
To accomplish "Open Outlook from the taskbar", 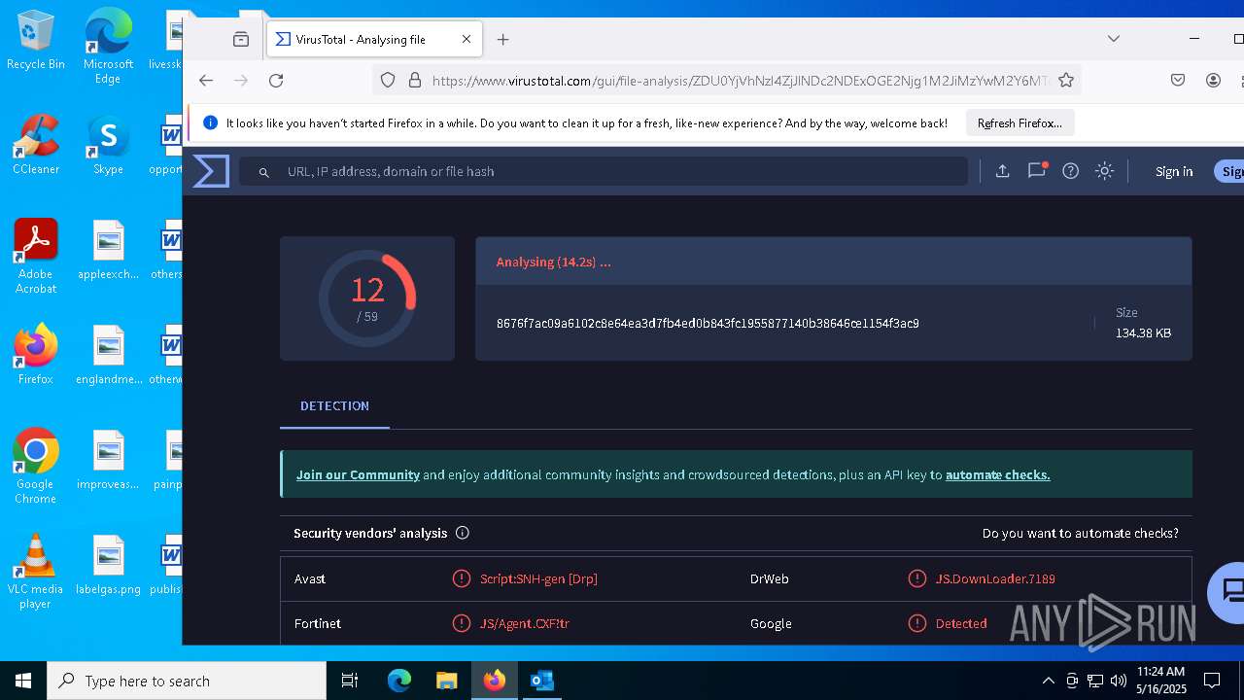I will [x=542, y=681].
